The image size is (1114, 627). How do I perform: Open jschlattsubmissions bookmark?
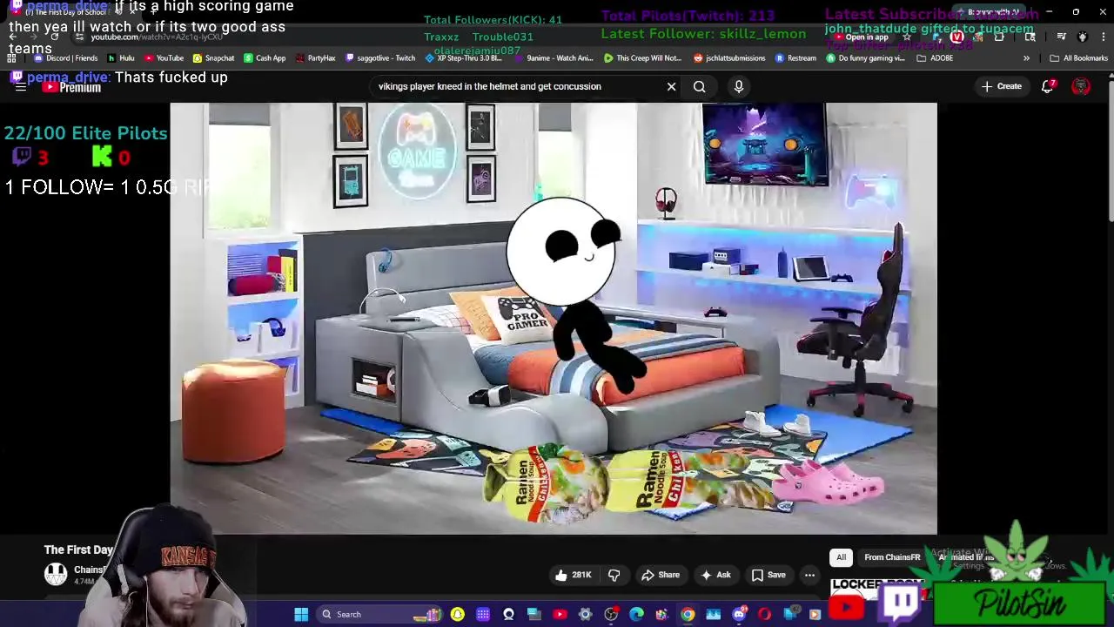pyautogui.click(x=729, y=58)
